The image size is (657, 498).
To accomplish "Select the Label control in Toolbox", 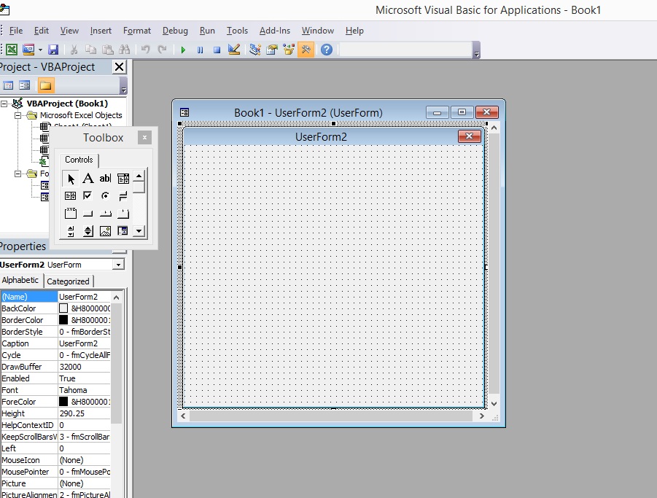I will 88,179.
